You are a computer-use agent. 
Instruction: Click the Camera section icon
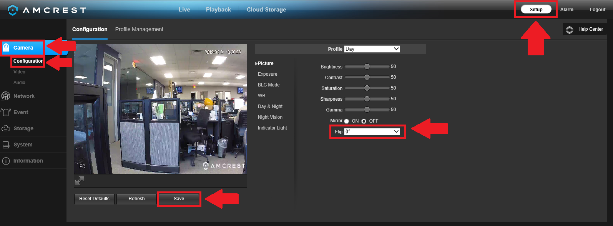6,48
